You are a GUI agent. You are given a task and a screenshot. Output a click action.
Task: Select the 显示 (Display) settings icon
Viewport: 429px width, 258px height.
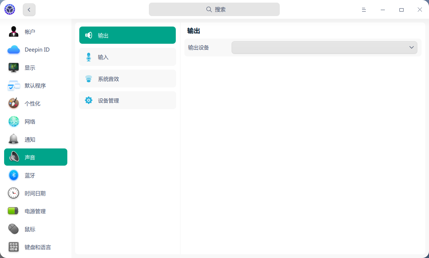tap(13, 67)
